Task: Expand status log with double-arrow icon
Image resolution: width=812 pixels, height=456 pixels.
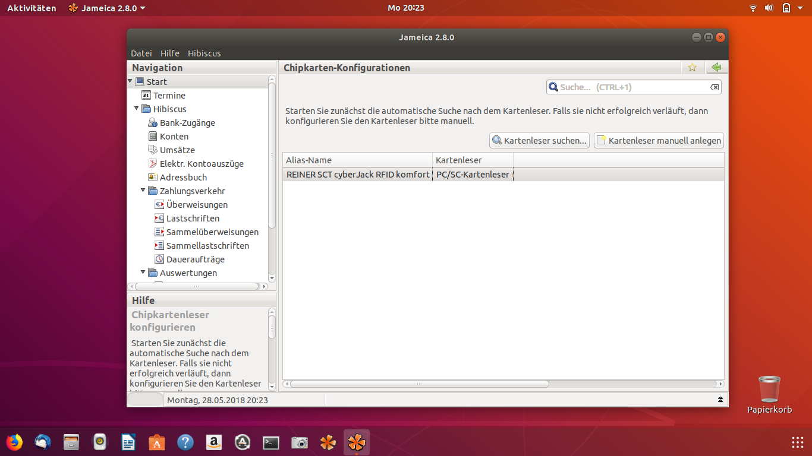Action: (x=720, y=400)
